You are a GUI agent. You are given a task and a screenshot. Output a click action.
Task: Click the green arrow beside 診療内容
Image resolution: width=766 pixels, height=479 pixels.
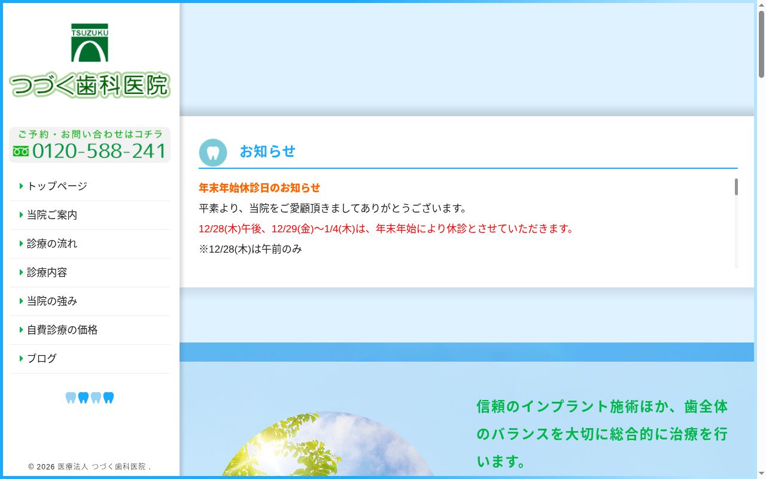(22, 272)
